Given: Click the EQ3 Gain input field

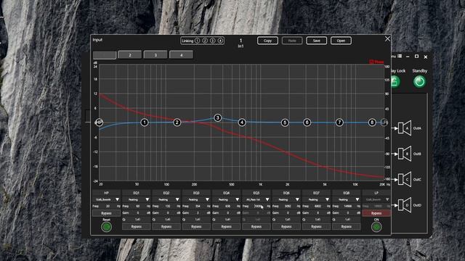Looking at the screenshot, I should tap(198, 212).
